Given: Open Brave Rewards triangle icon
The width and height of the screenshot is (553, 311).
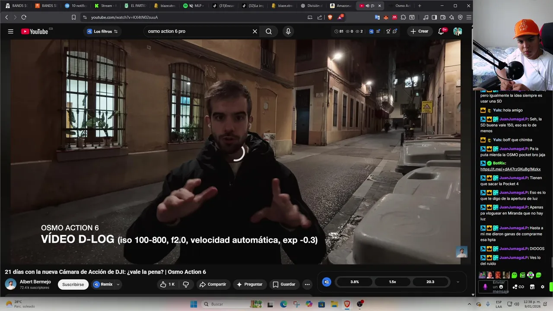Looking at the screenshot, I should pyautogui.click(x=340, y=17).
